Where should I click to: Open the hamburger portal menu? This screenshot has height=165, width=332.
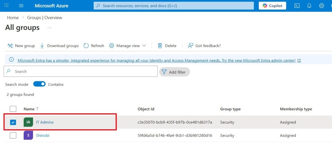point(21,5)
